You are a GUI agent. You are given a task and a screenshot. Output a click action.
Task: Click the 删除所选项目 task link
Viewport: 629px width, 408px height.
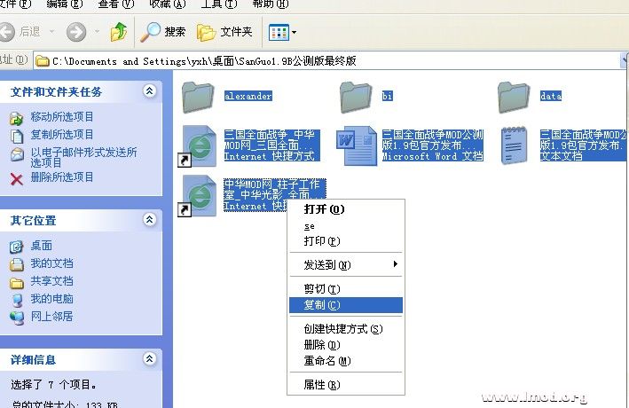[62, 177]
